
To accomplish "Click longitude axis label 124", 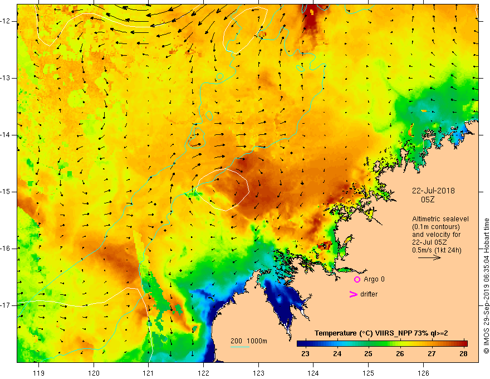I will (313, 373).
